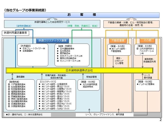Select ジェイアール貨物・信州ロジスティクス entry
Image resolution: width=163 pixels, height=122 pixels.
(54, 96)
